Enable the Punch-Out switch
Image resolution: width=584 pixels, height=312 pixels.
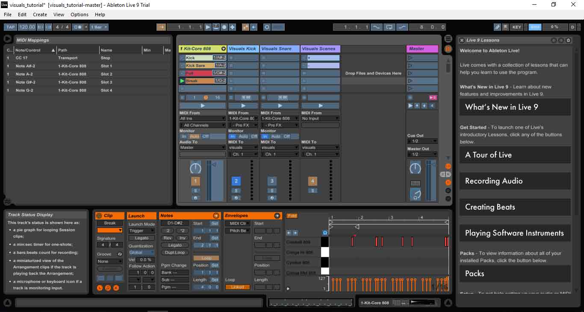(402, 27)
